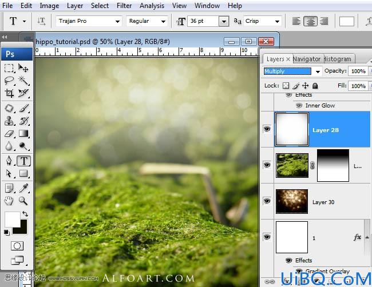Select the Clone Stamp tool

(9, 121)
